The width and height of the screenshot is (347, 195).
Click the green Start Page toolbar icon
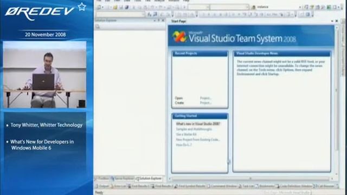click(329, 7)
